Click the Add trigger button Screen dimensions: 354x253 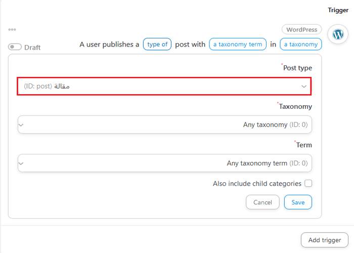click(324, 240)
